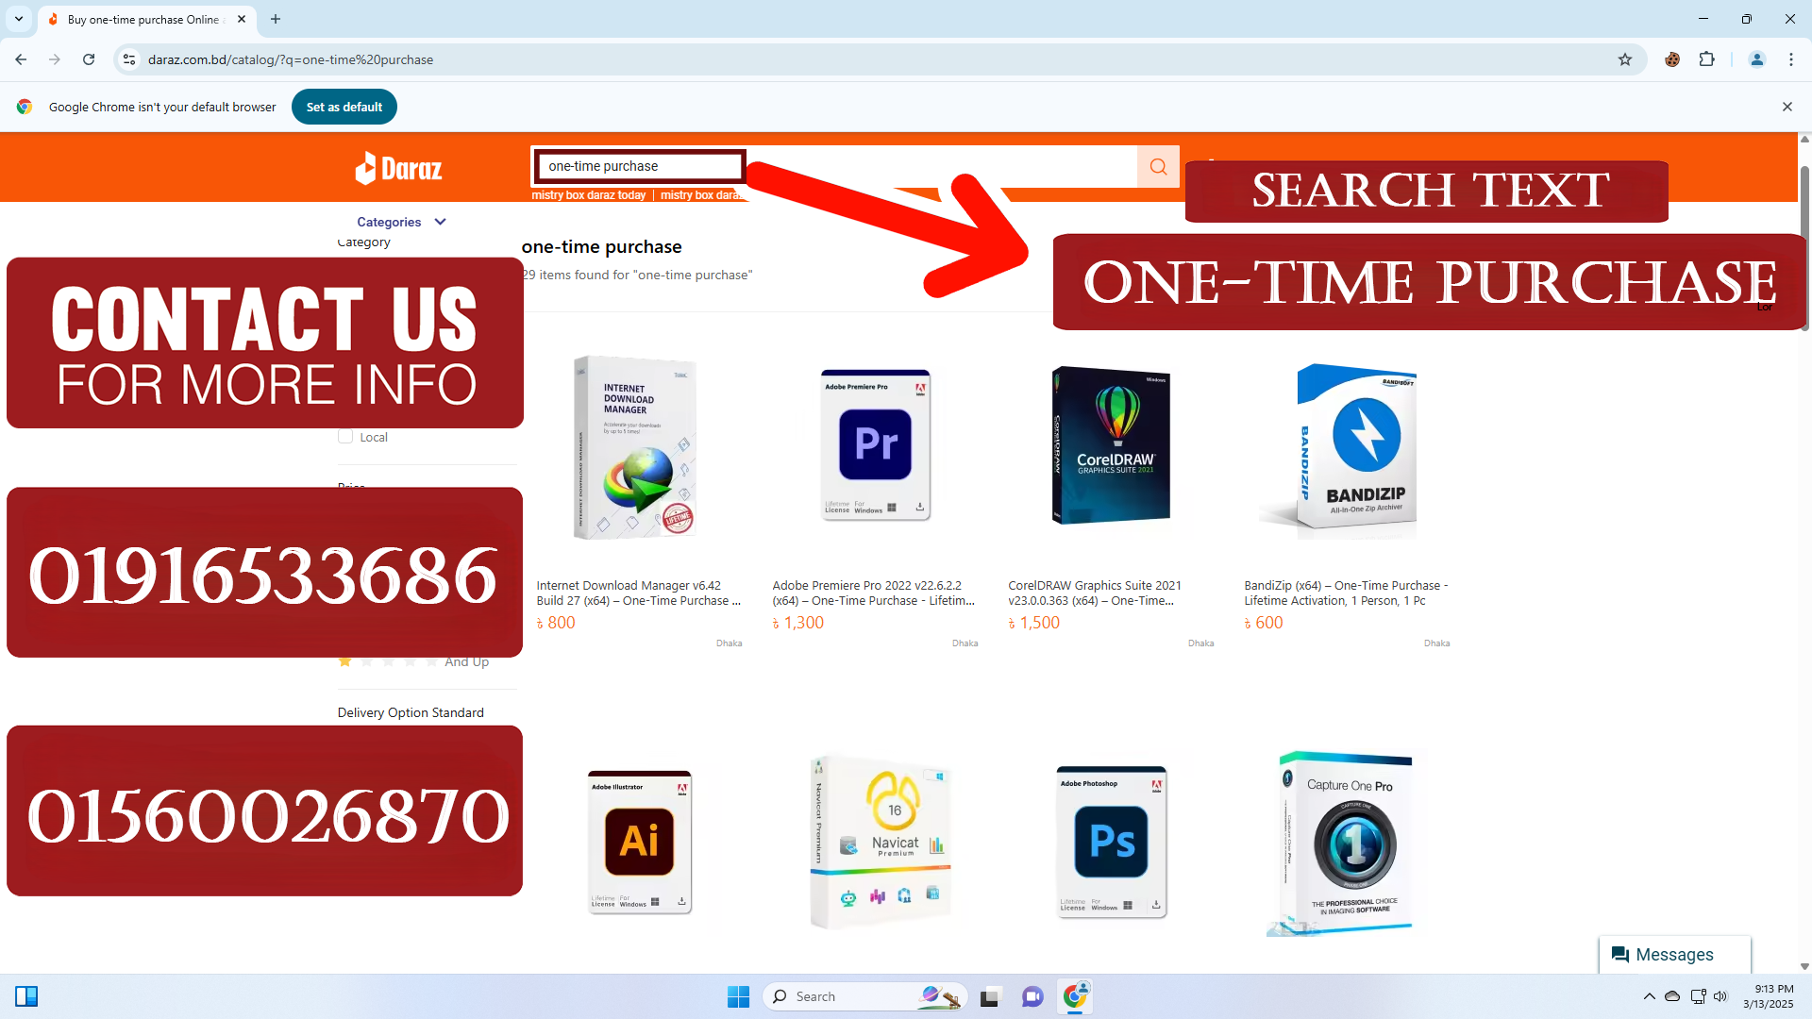This screenshot has width=1812, height=1019.
Task: Open Chrome profile avatar
Action: [1756, 59]
